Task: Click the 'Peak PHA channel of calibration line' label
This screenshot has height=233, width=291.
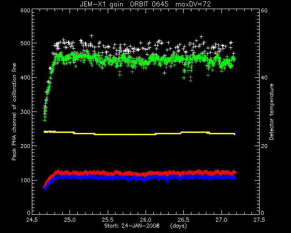Action: 14,111
